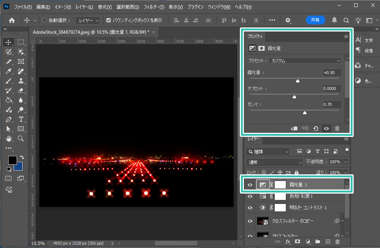Open the フィルター(T) menu
The image size is (380, 248).
click(153, 7)
